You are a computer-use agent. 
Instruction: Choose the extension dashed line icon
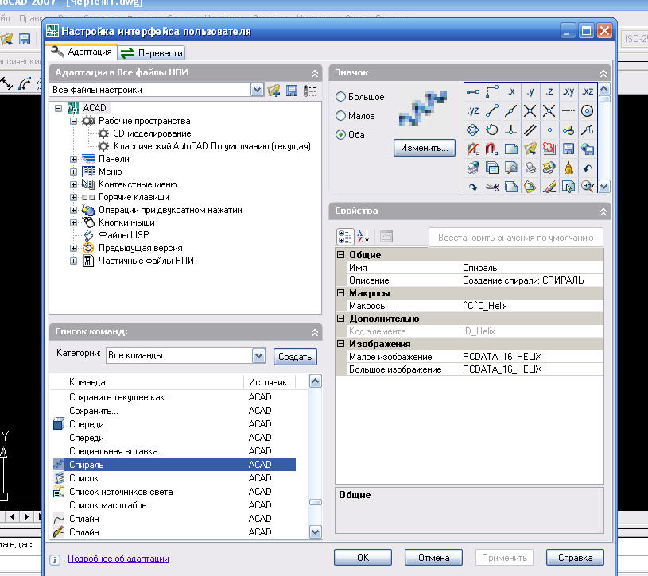[568, 110]
